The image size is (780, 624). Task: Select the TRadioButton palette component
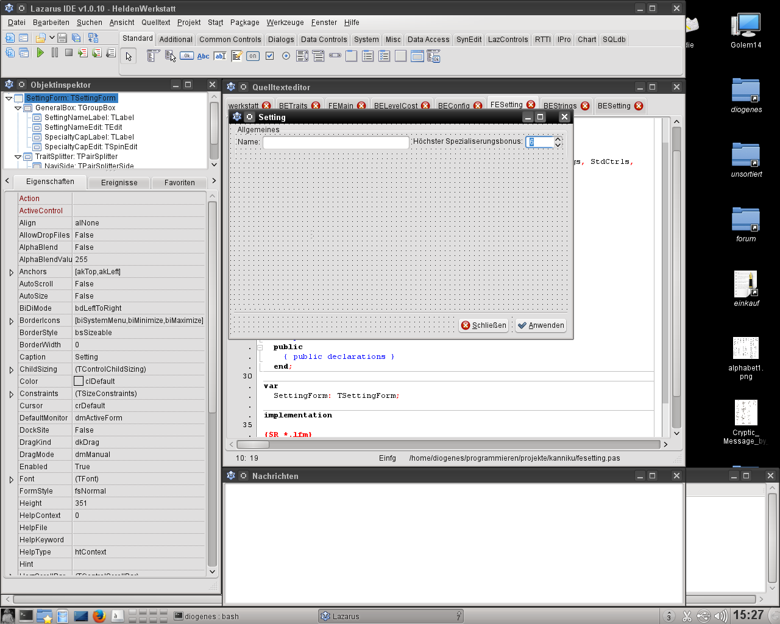286,56
